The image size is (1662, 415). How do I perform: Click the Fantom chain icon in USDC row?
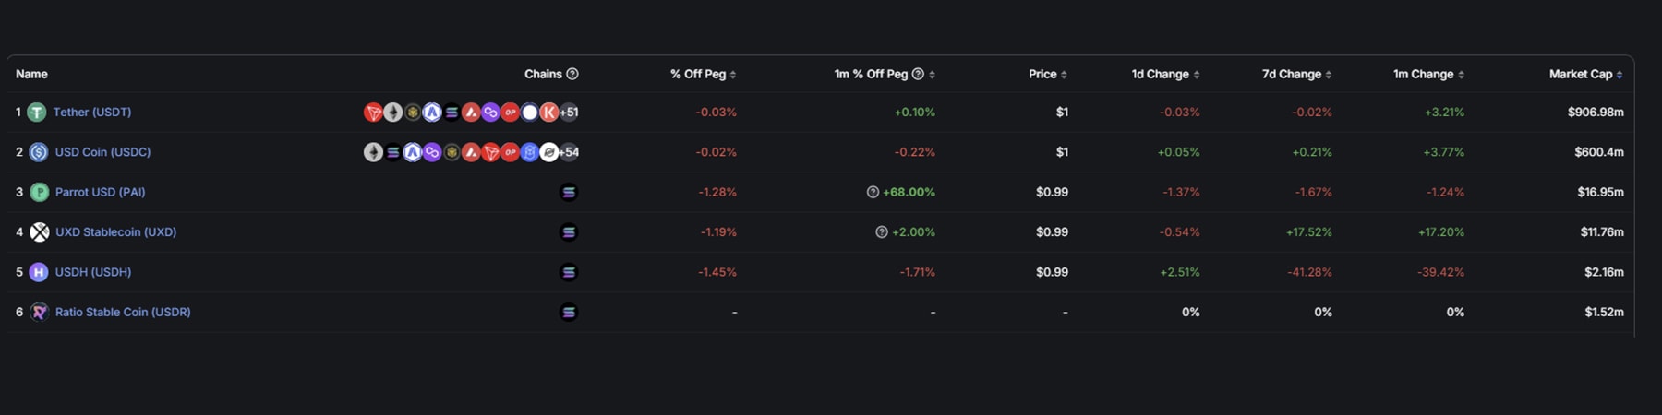[x=529, y=152]
